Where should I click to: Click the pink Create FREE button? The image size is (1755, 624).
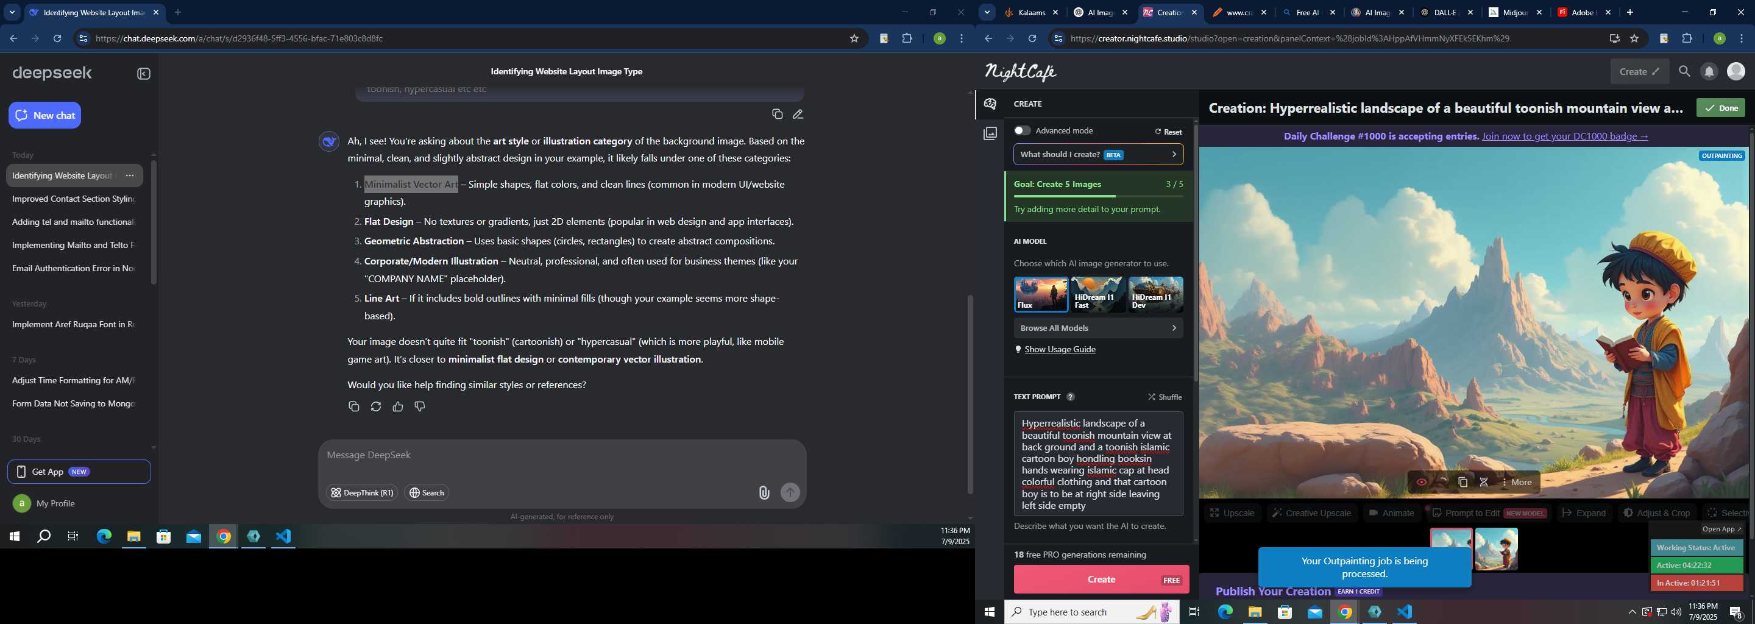coord(1101,580)
